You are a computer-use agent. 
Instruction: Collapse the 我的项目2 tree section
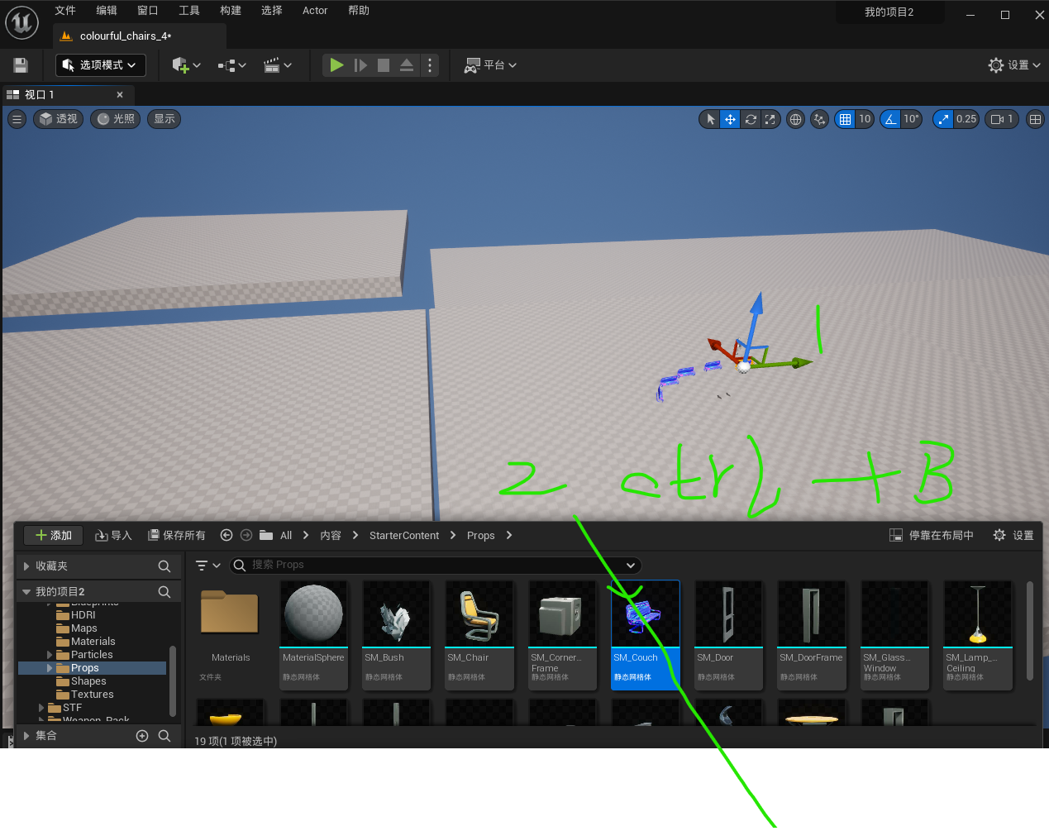coord(26,592)
